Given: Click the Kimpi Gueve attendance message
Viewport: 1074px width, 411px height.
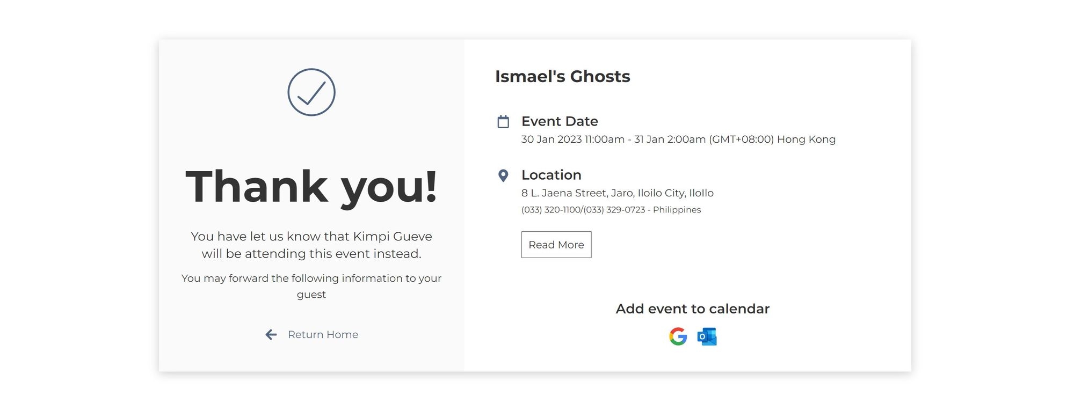Looking at the screenshot, I should click(311, 245).
